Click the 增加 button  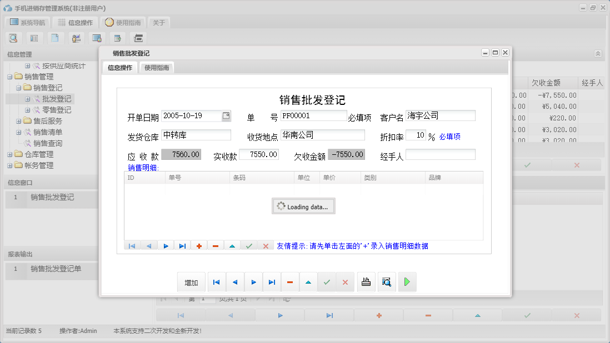(x=191, y=282)
